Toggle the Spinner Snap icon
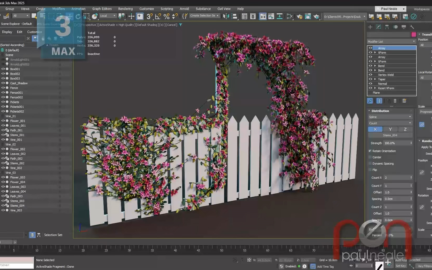Image resolution: width=432 pixels, height=270 pixels. pyautogui.click(x=175, y=16)
